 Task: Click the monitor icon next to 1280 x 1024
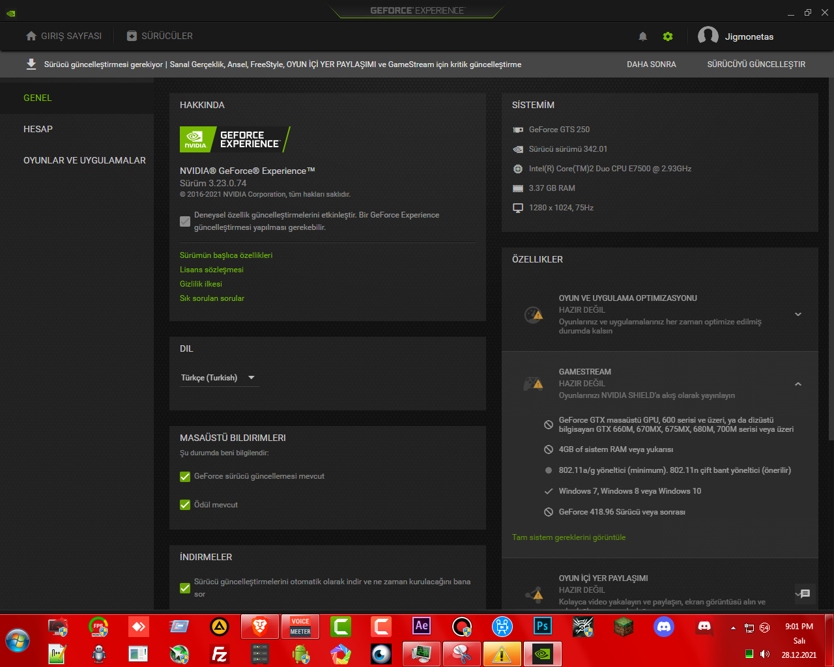click(518, 208)
